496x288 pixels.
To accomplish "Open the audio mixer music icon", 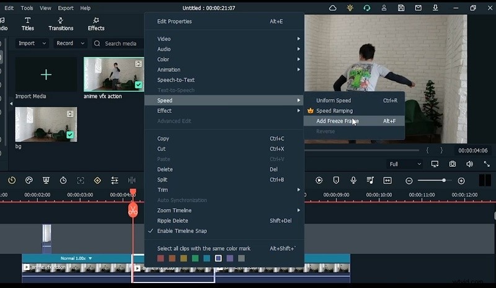I will click(x=370, y=180).
